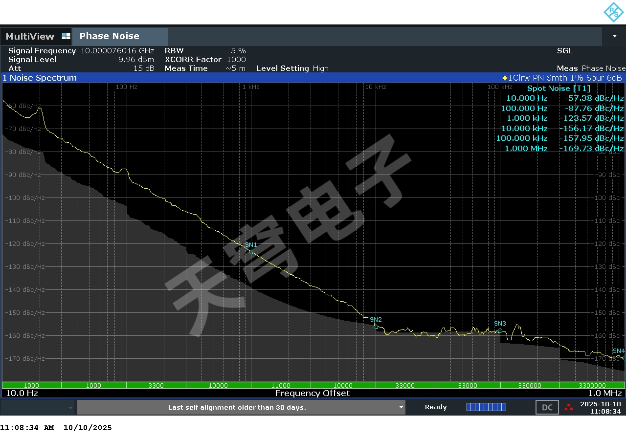The image size is (626, 440).
Task: Toggle the DC coupling indicator
Action: click(547, 407)
